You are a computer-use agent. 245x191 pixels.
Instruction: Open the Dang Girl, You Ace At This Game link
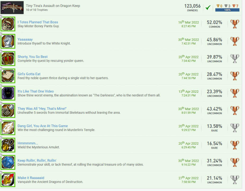tap(43, 126)
